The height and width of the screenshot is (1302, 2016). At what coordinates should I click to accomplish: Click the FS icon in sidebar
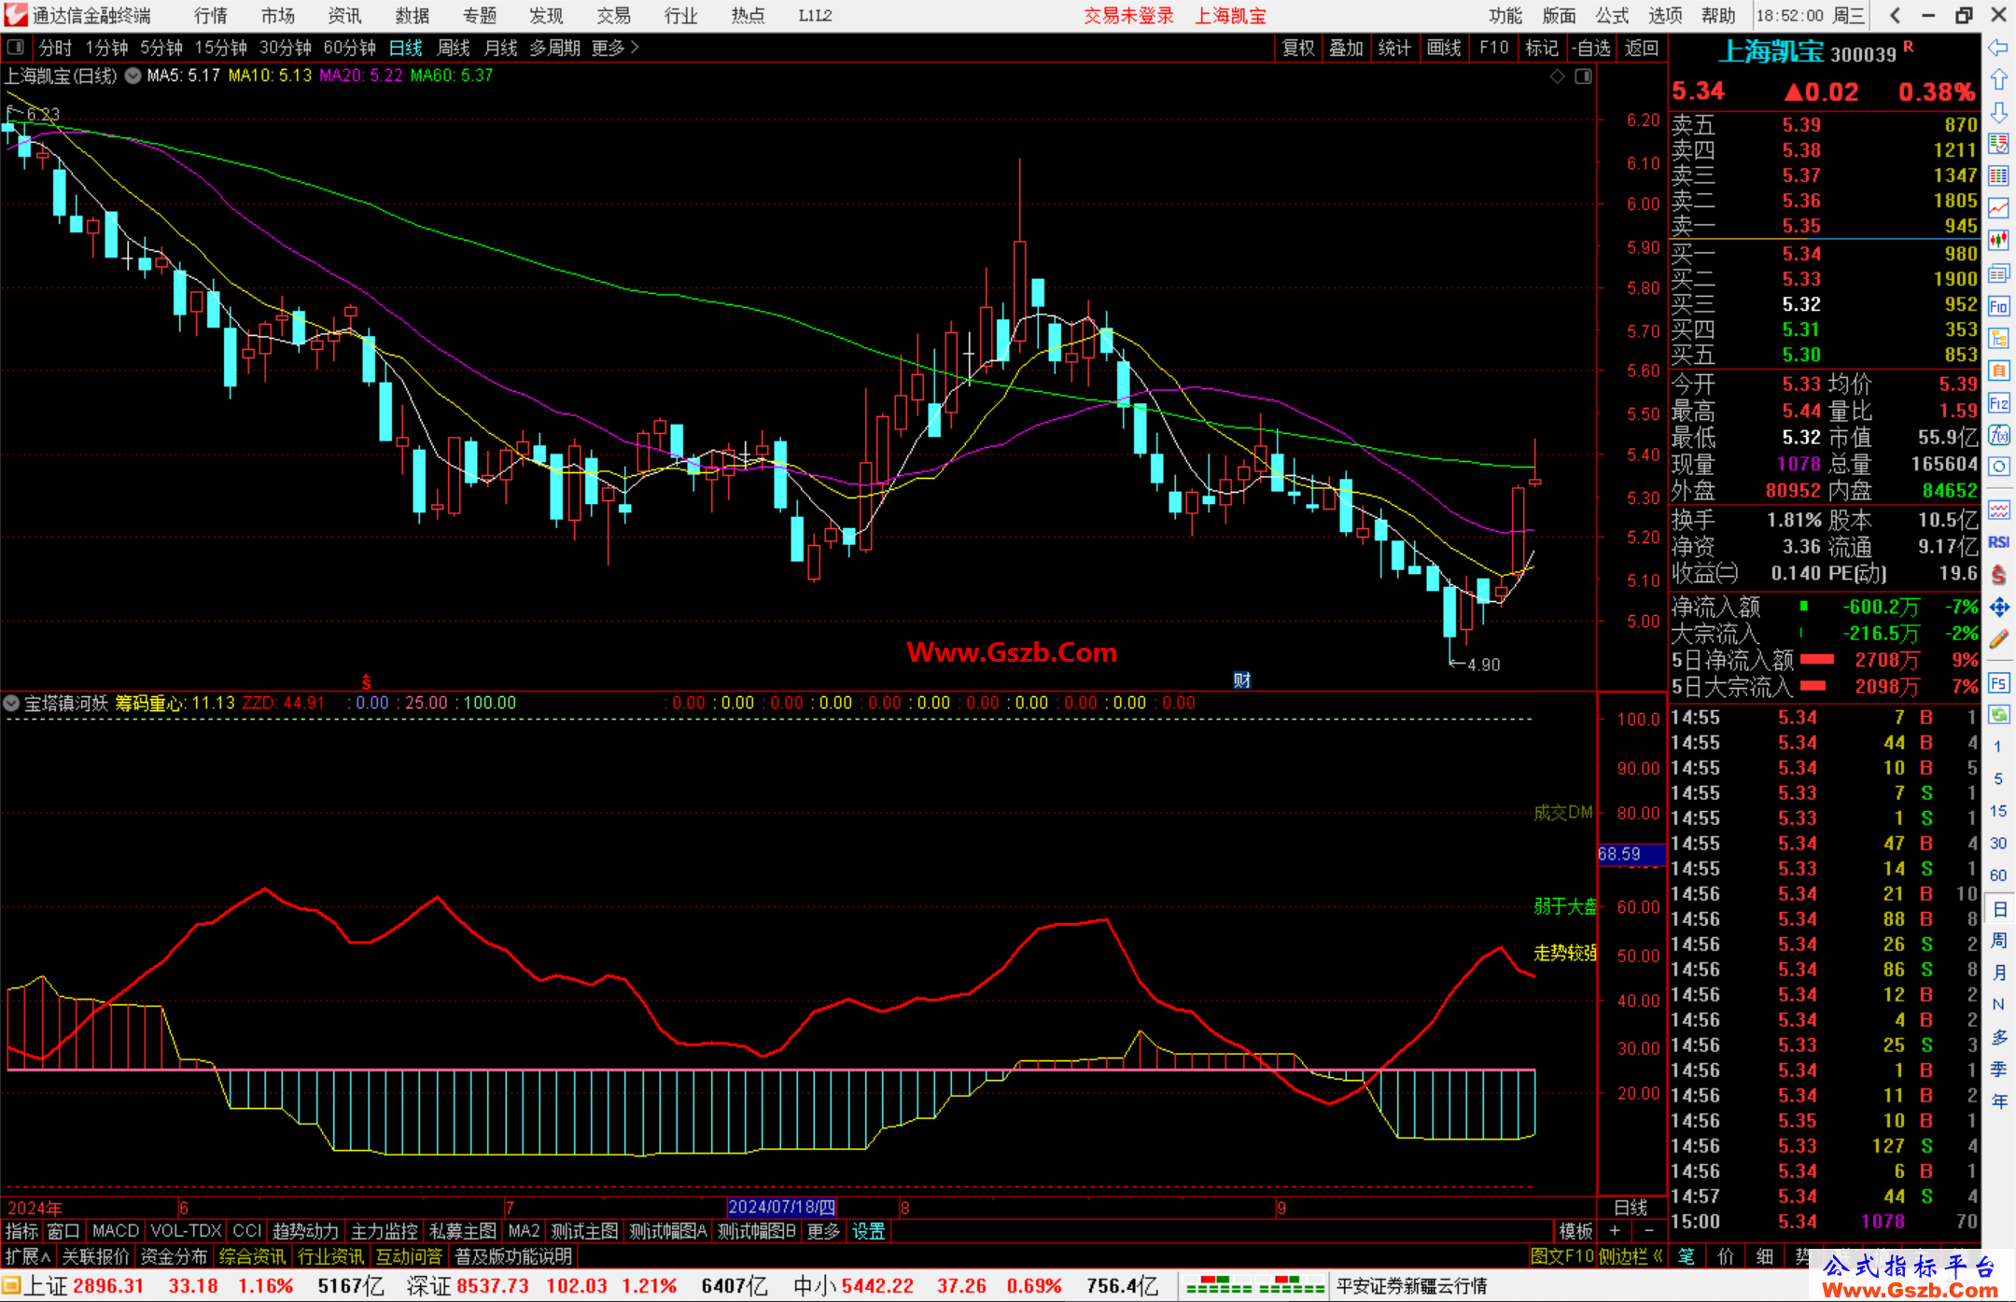click(x=1998, y=683)
